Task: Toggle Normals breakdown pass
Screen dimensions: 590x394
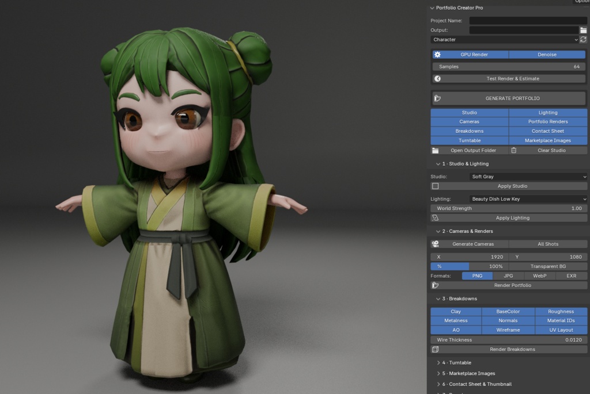Action: [508, 321]
